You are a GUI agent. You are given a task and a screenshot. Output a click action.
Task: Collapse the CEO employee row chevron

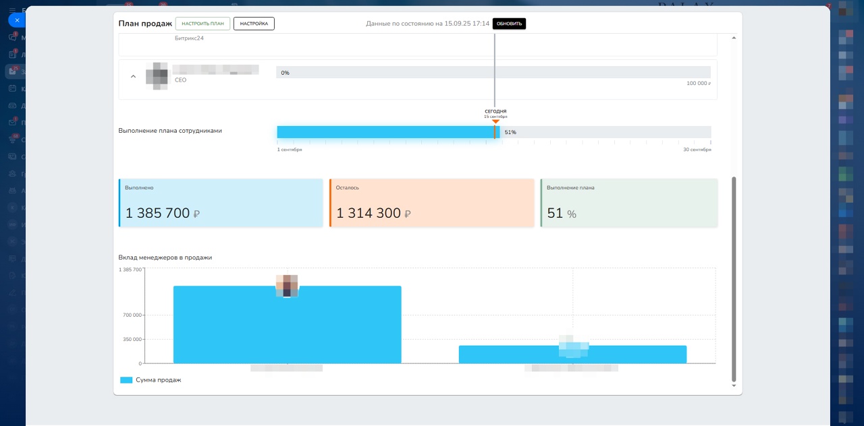pos(133,76)
